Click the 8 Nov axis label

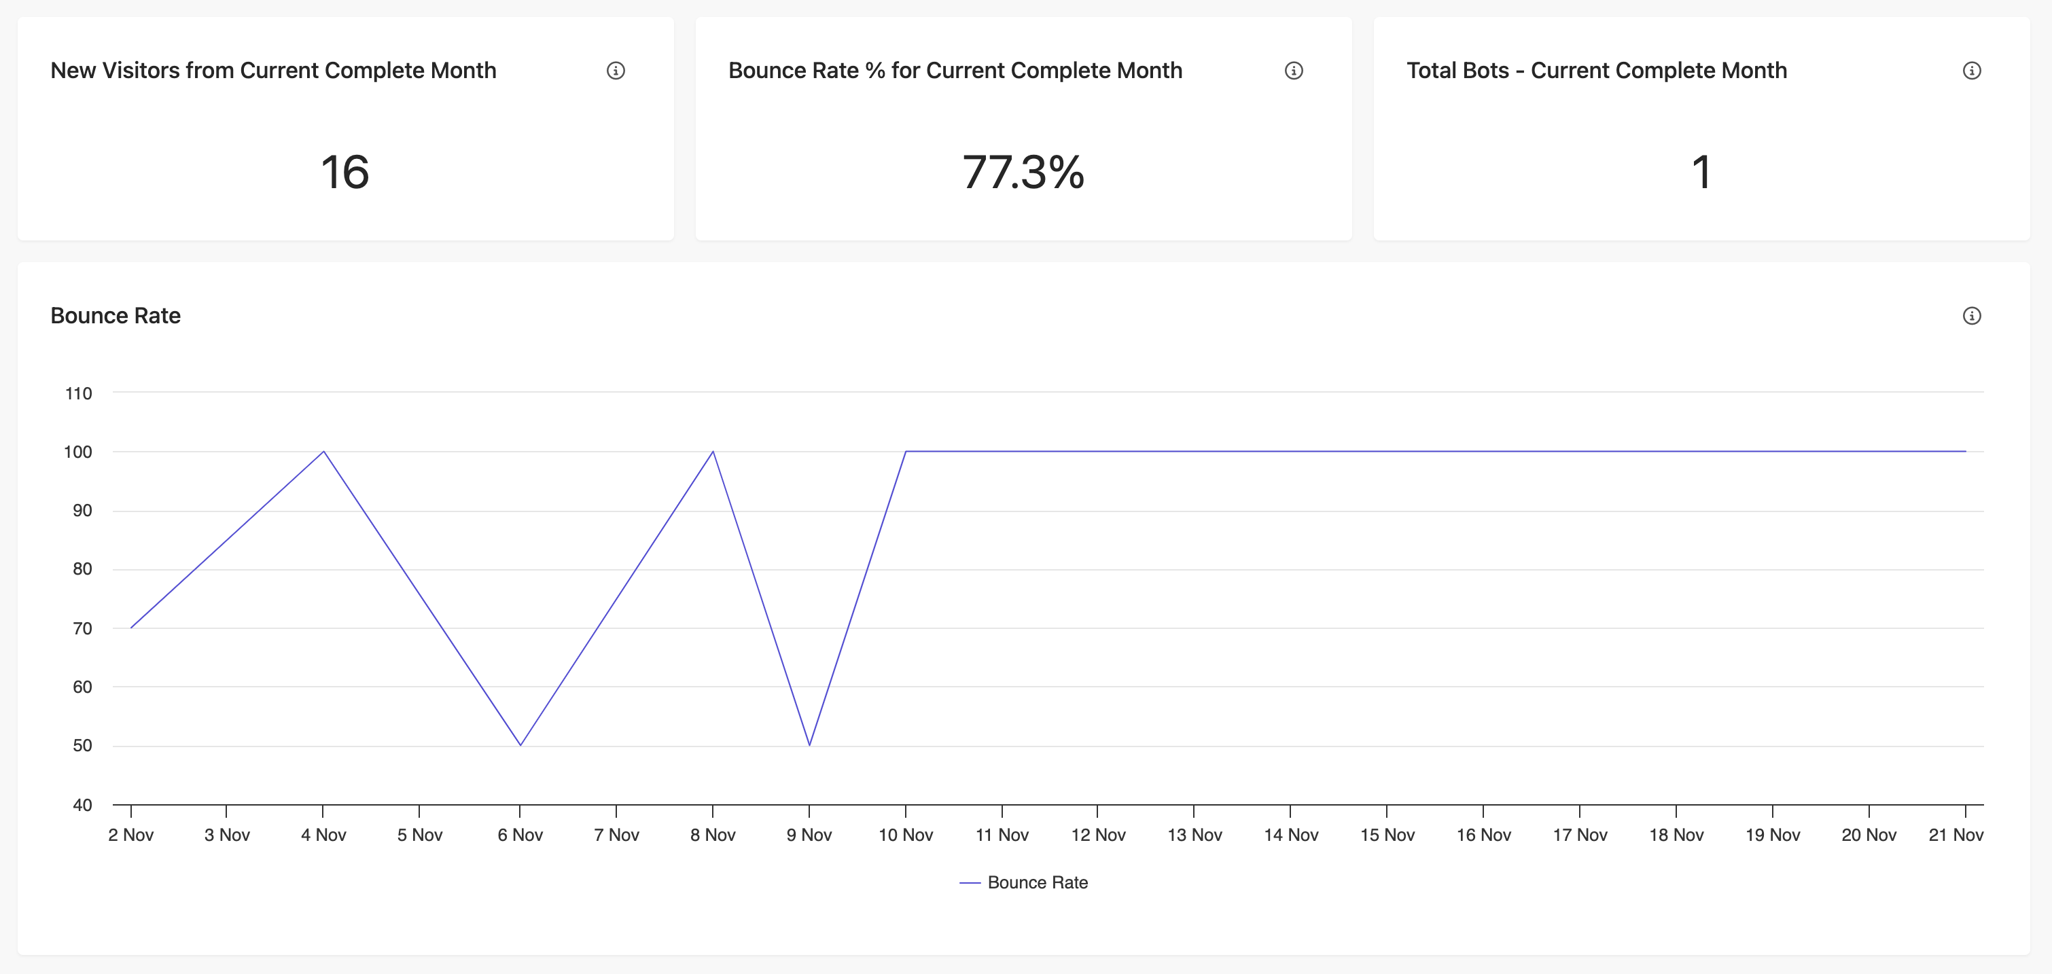(713, 835)
